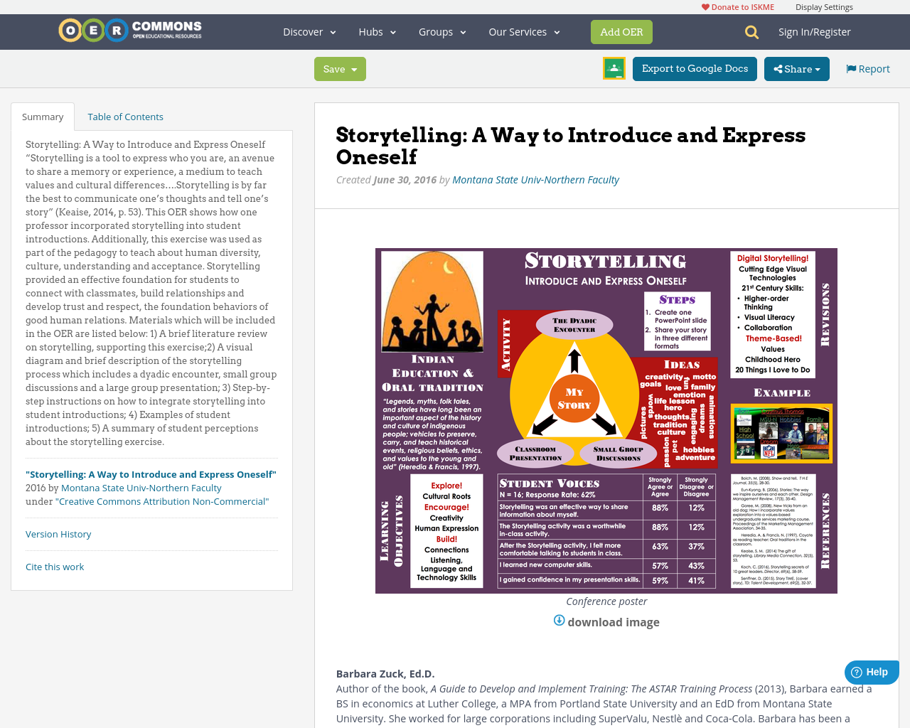Open Display Settings

point(824,6)
